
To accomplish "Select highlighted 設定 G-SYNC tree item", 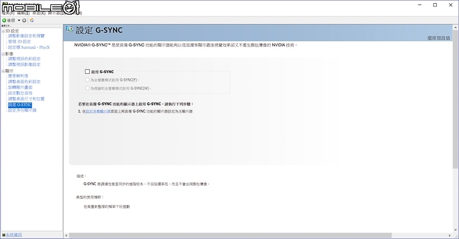I will tap(20, 105).
